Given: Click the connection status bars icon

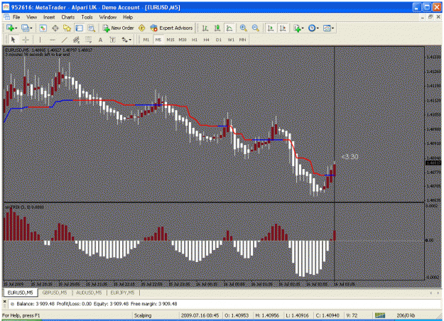Looking at the screenshot, I should [x=380, y=315].
